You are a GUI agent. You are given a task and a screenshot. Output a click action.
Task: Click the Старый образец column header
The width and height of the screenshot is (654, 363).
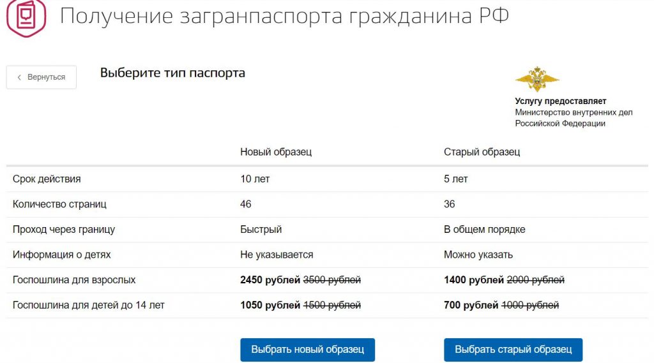[x=482, y=152]
